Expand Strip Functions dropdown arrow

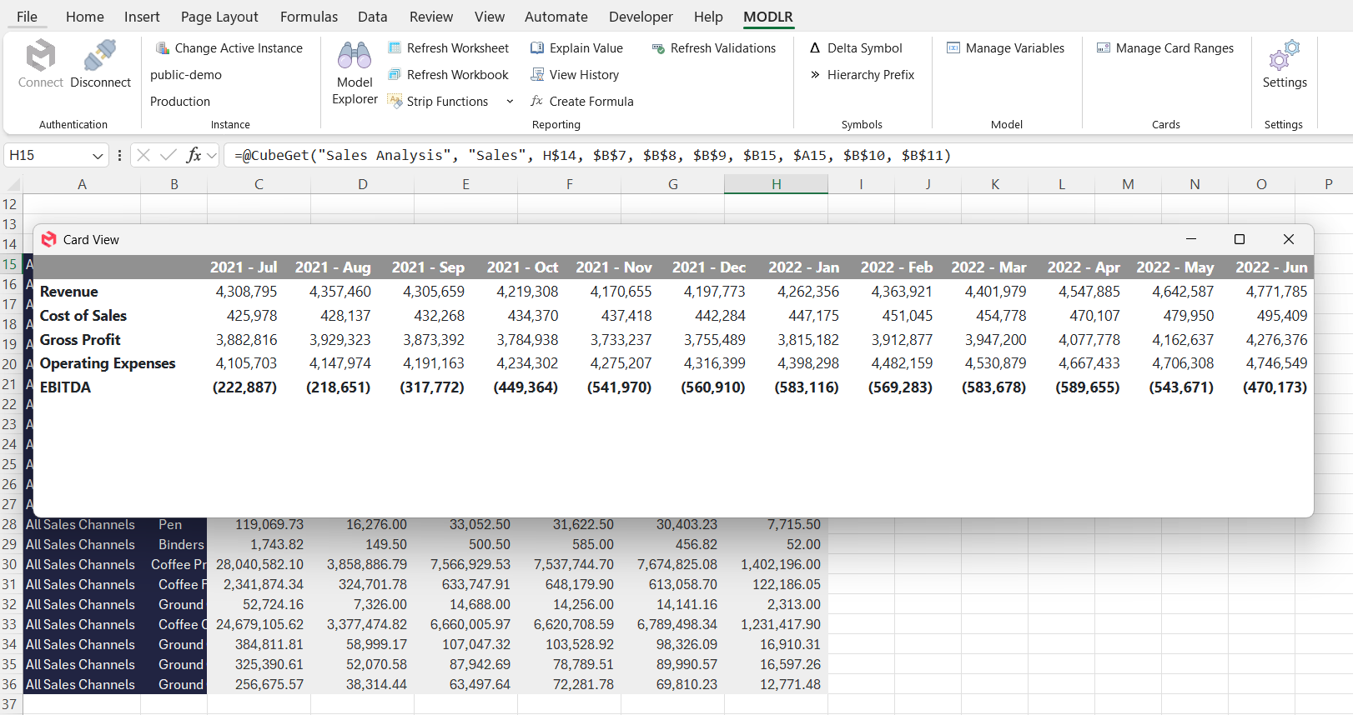click(x=510, y=102)
